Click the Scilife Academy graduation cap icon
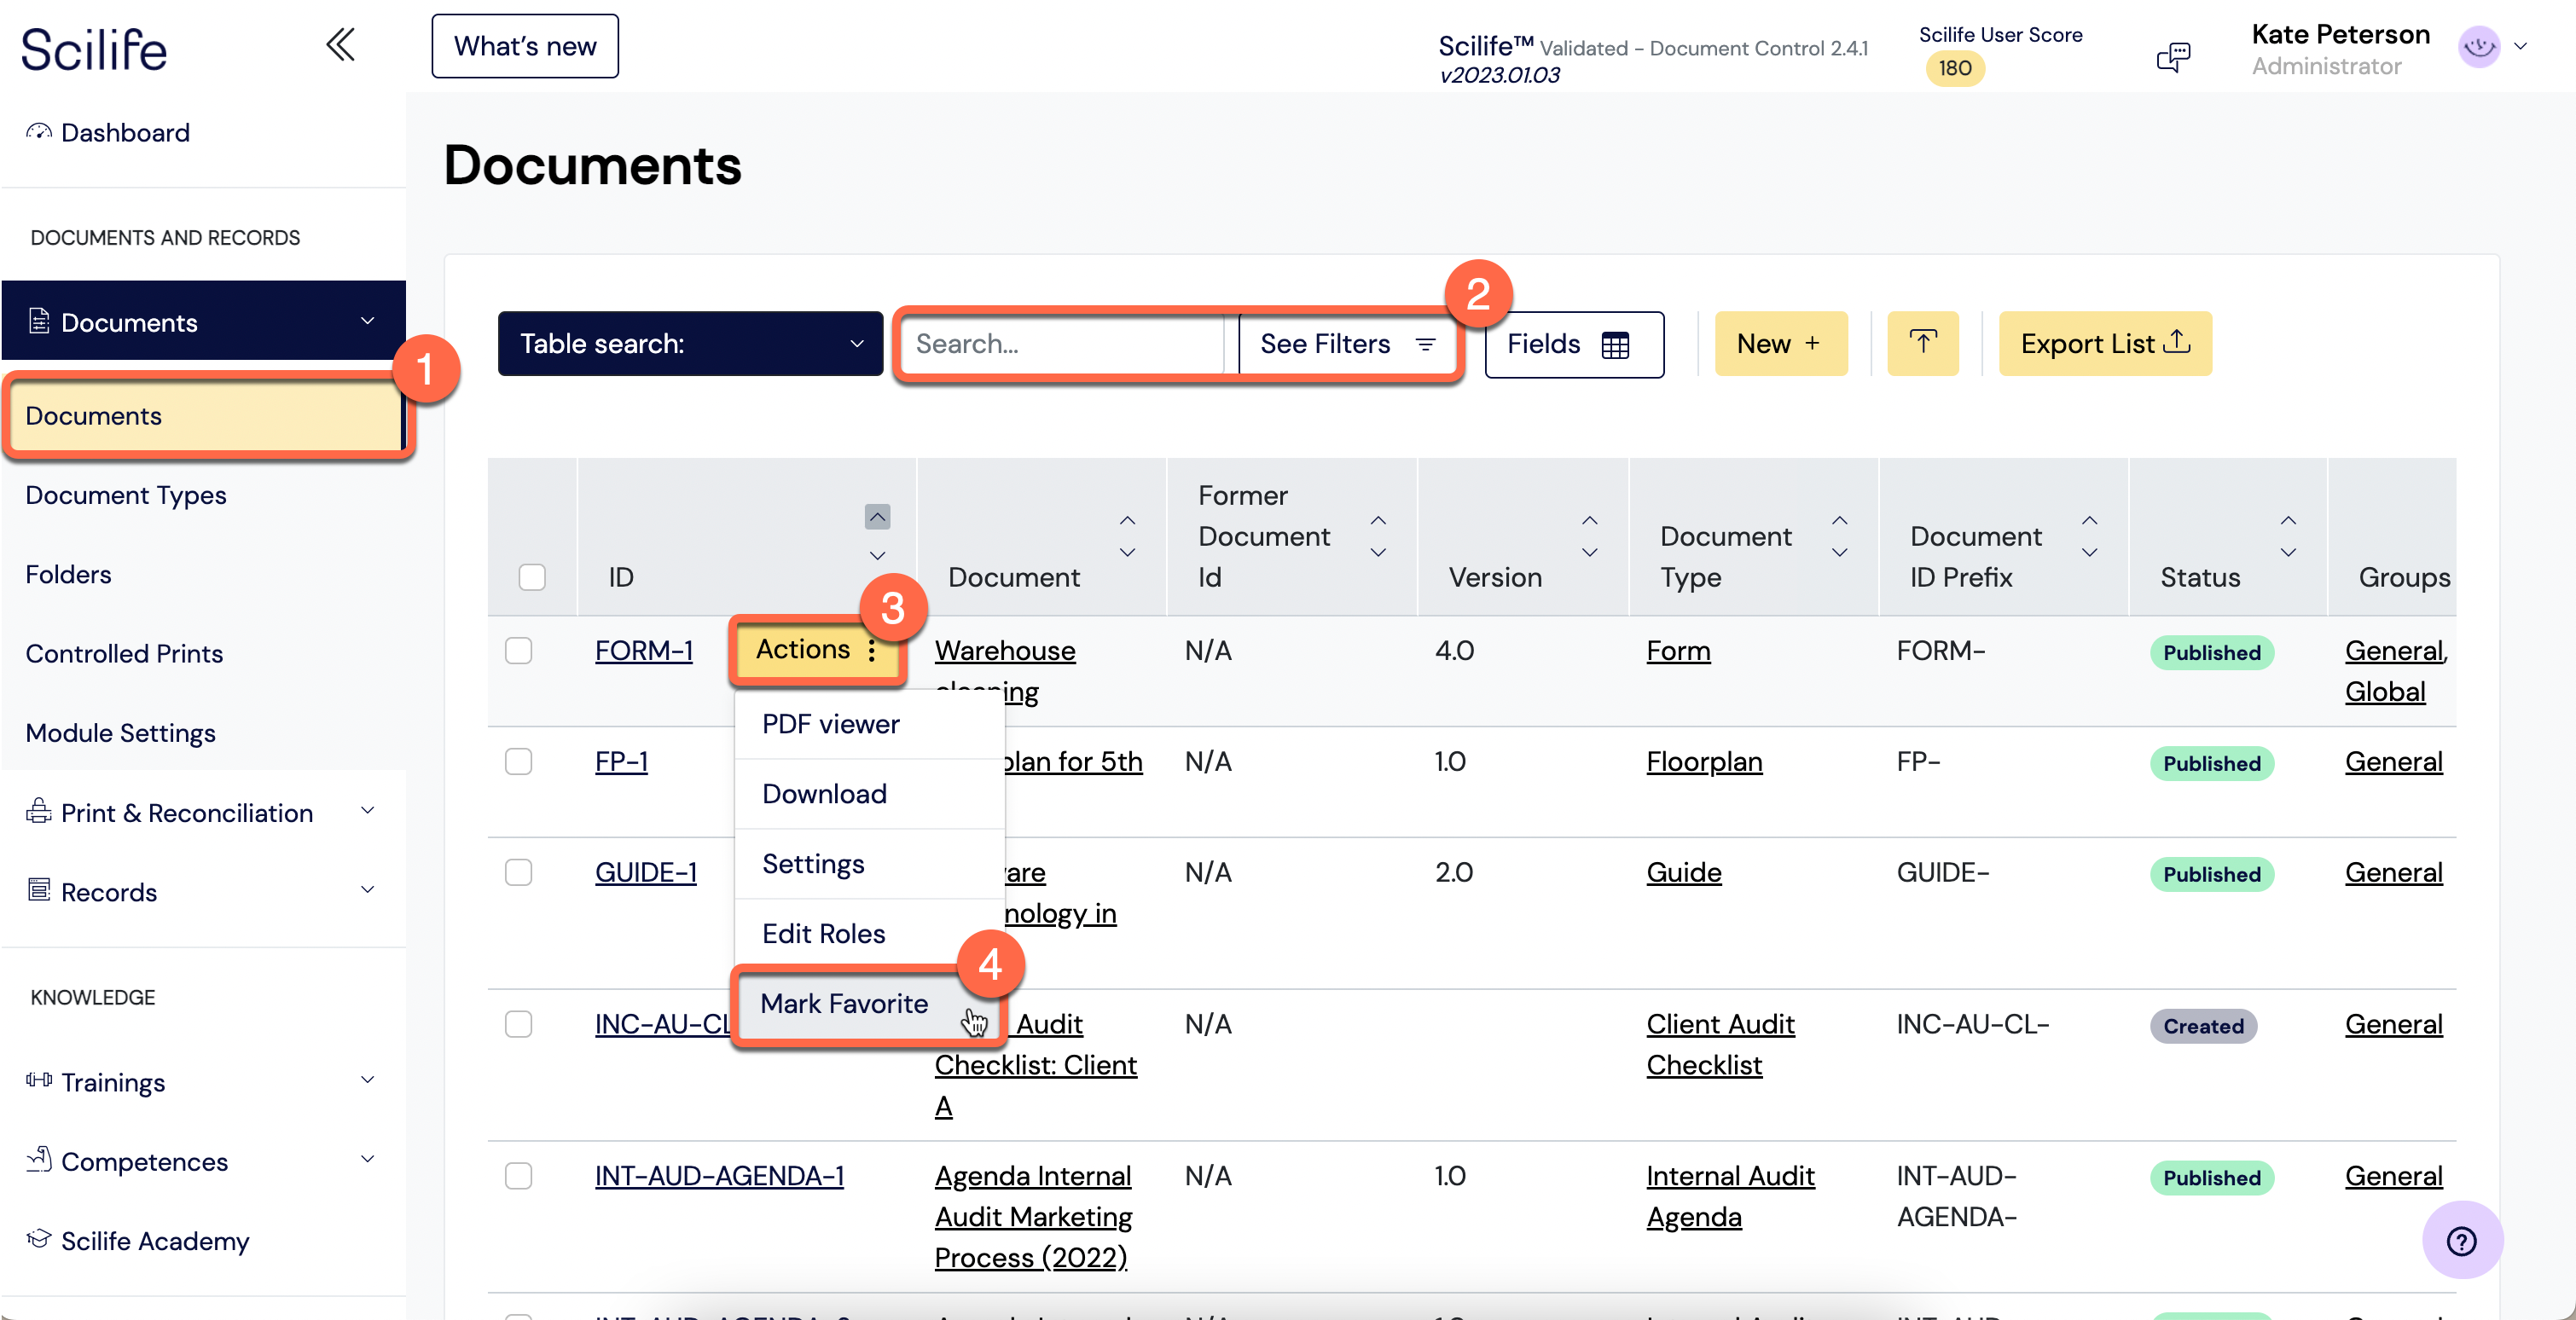This screenshot has height=1320, width=2576. 38,1239
